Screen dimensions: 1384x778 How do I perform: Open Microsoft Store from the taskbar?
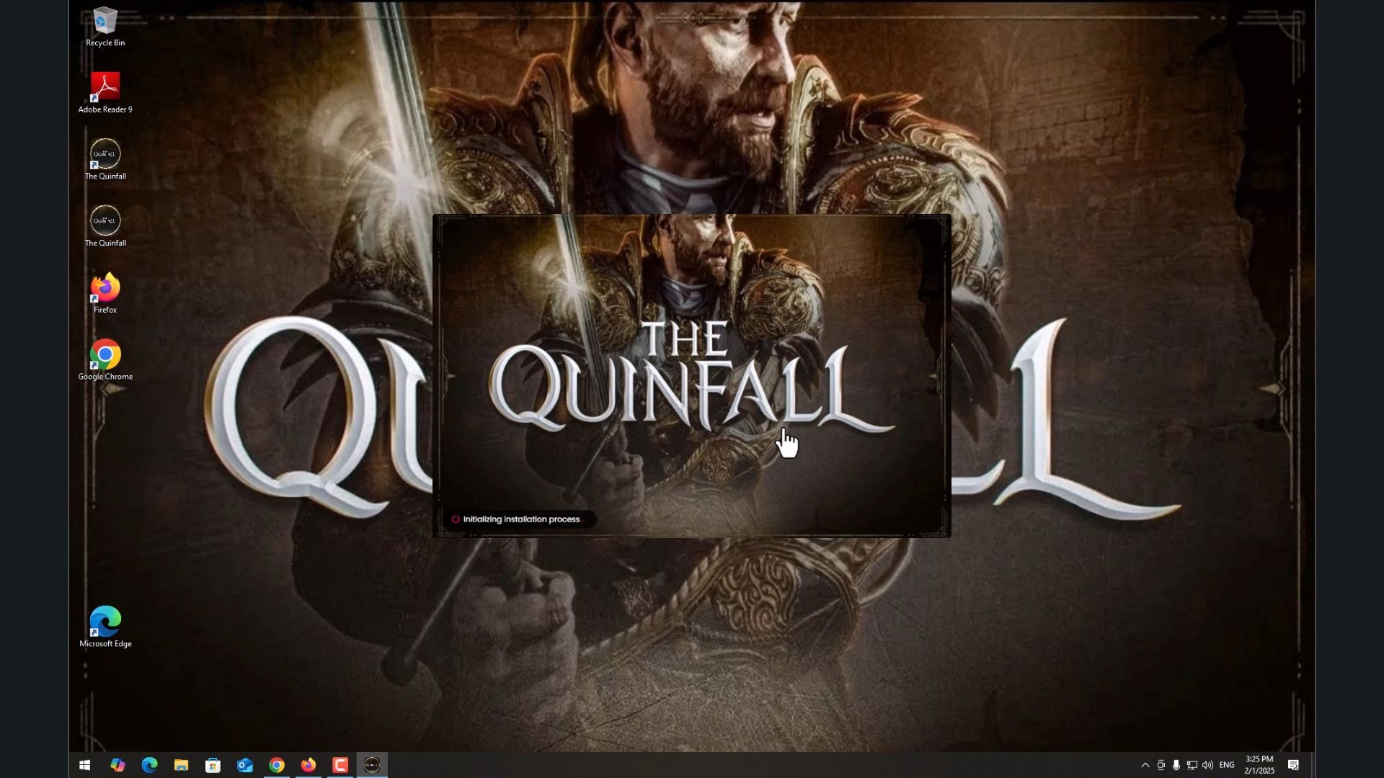click(213, 765)
